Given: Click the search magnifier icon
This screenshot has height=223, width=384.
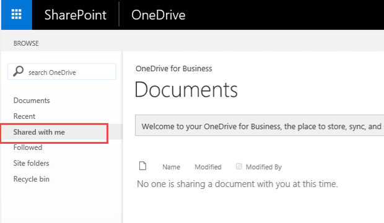Looking at the screenshot, I should tap(18, 71).
